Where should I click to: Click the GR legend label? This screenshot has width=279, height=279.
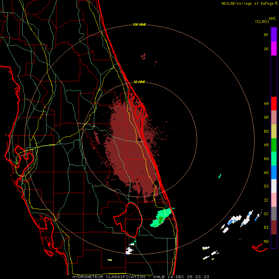[266, 117]
